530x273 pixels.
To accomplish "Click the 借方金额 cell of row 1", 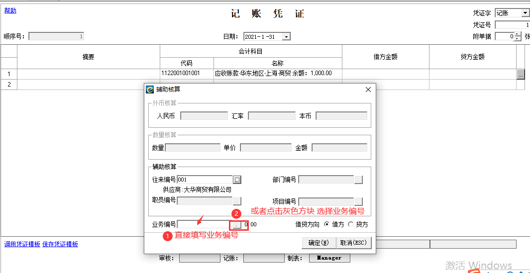I will pyautogui.click(x=386, y=74).
